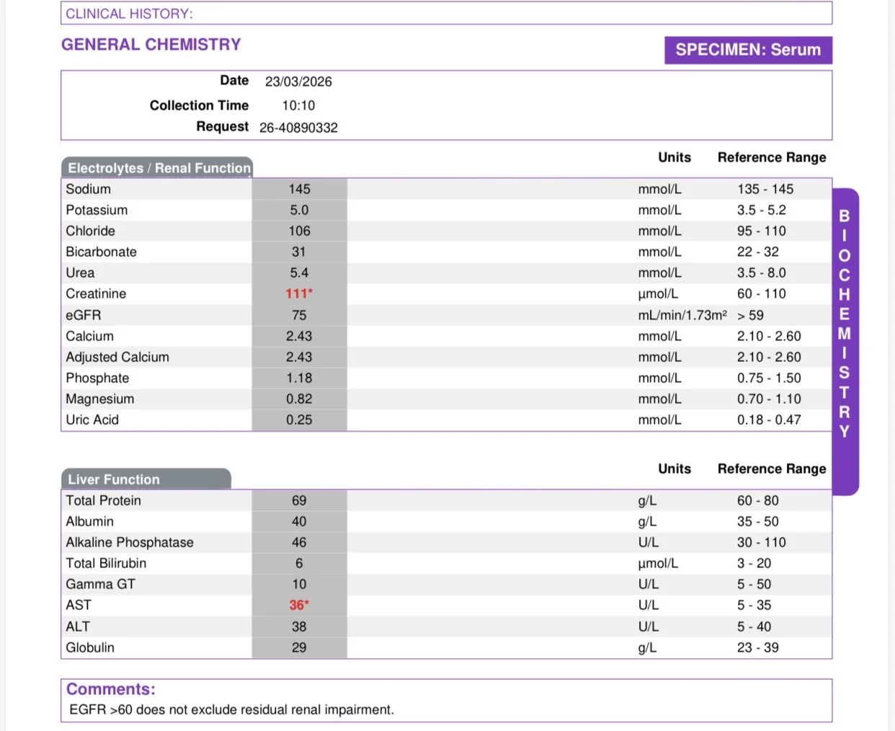895x731 pixels.
Task: Click the Adjusted Calcium row label
Action: [117, 357]
